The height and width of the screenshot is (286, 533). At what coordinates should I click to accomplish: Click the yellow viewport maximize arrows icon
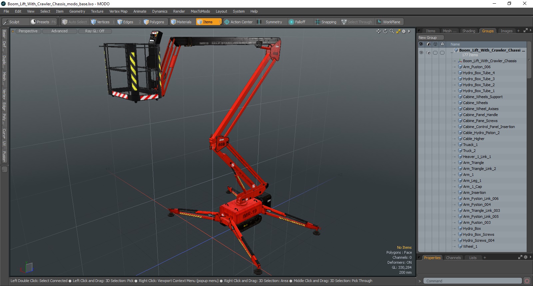[x=398, y=31]
